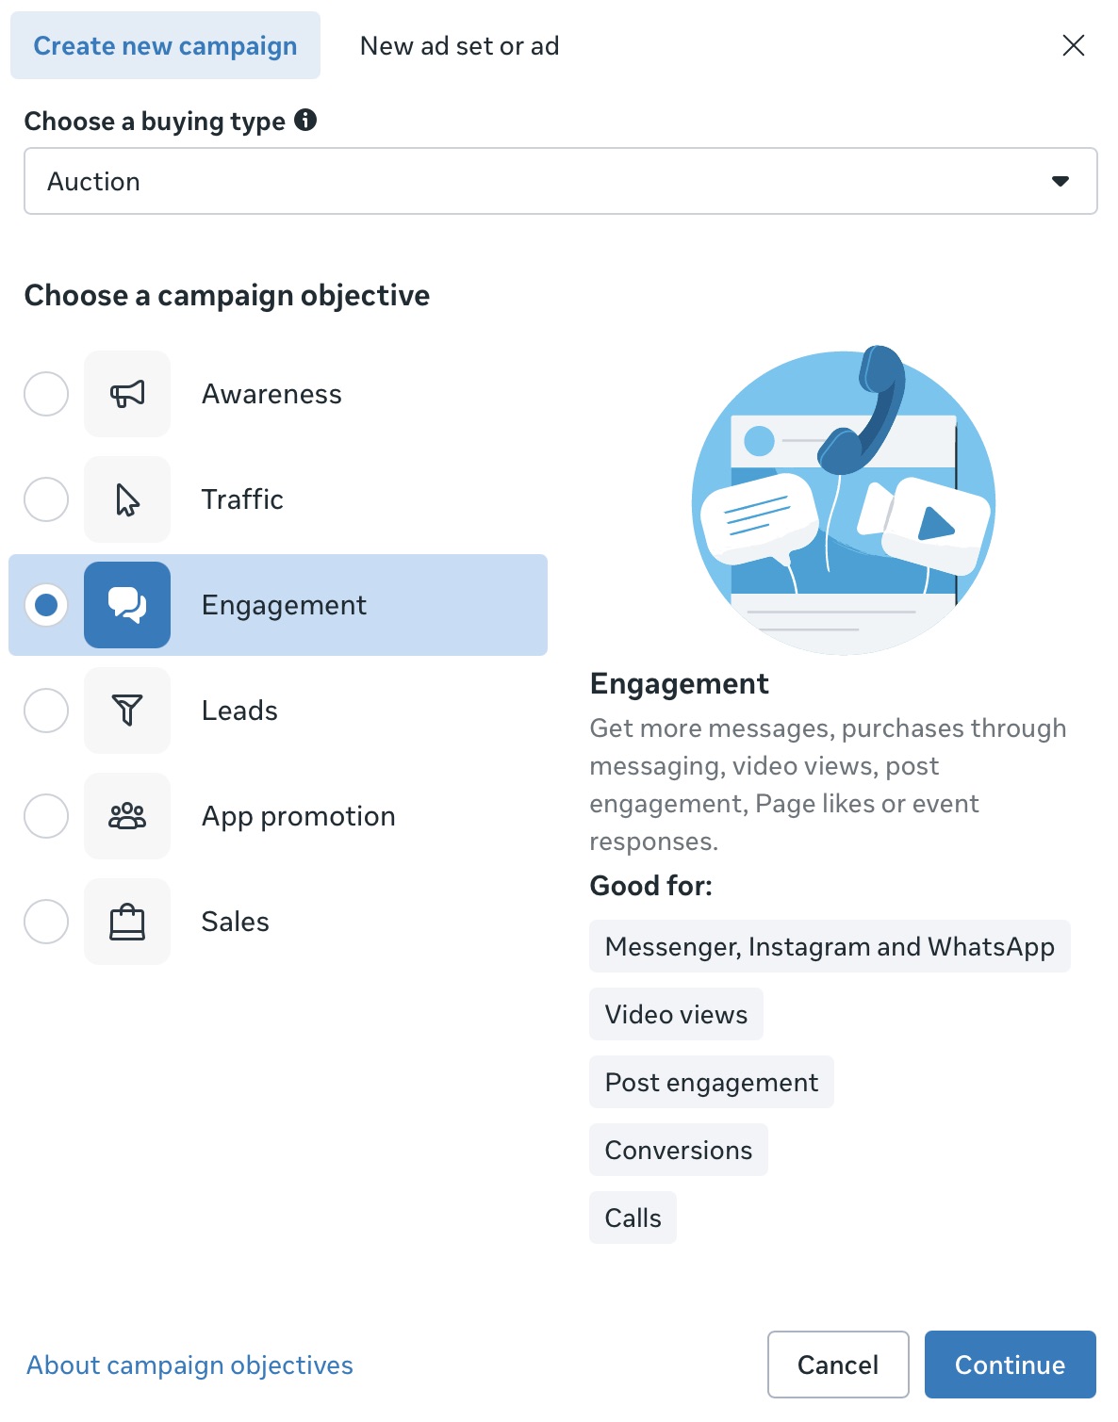
Task: Click the Leads funnel icon
Action: click(127, 711)
